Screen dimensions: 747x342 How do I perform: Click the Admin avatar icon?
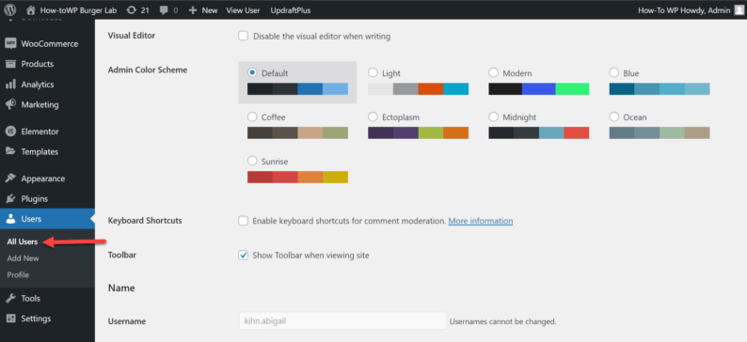(x=739, y=10)
